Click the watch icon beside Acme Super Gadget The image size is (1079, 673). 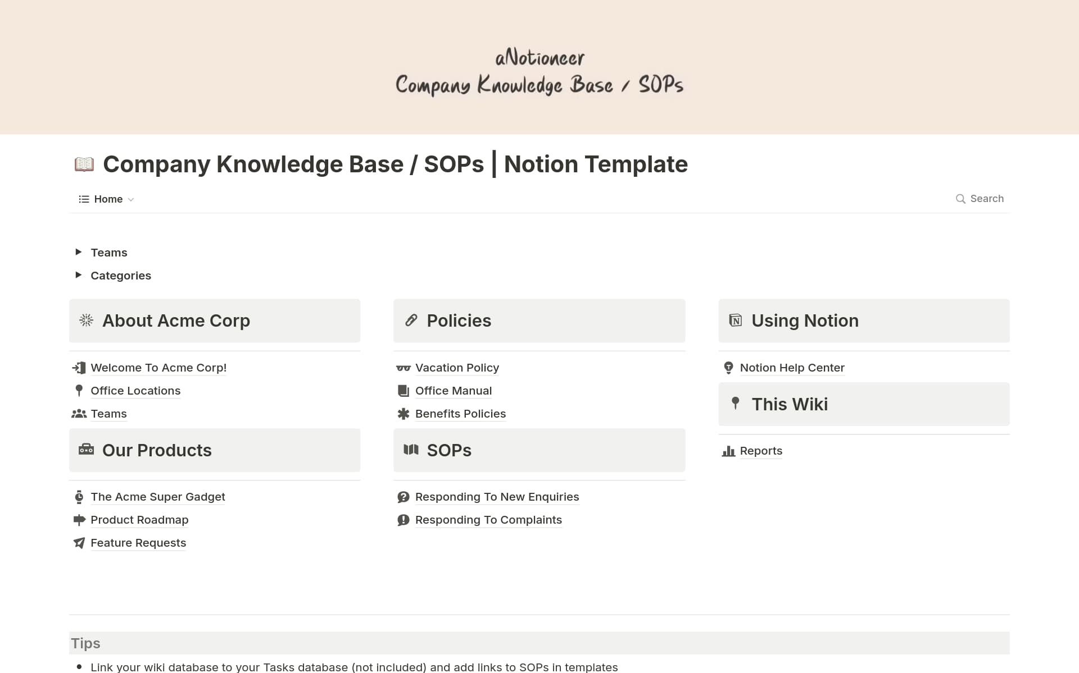[x=79, y=497]
